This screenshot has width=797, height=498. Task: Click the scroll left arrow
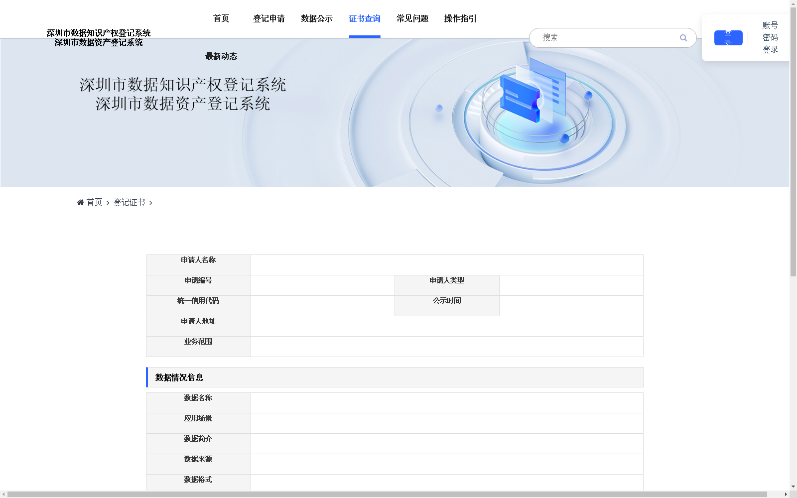pyautogui.click(x=3, y=495)
